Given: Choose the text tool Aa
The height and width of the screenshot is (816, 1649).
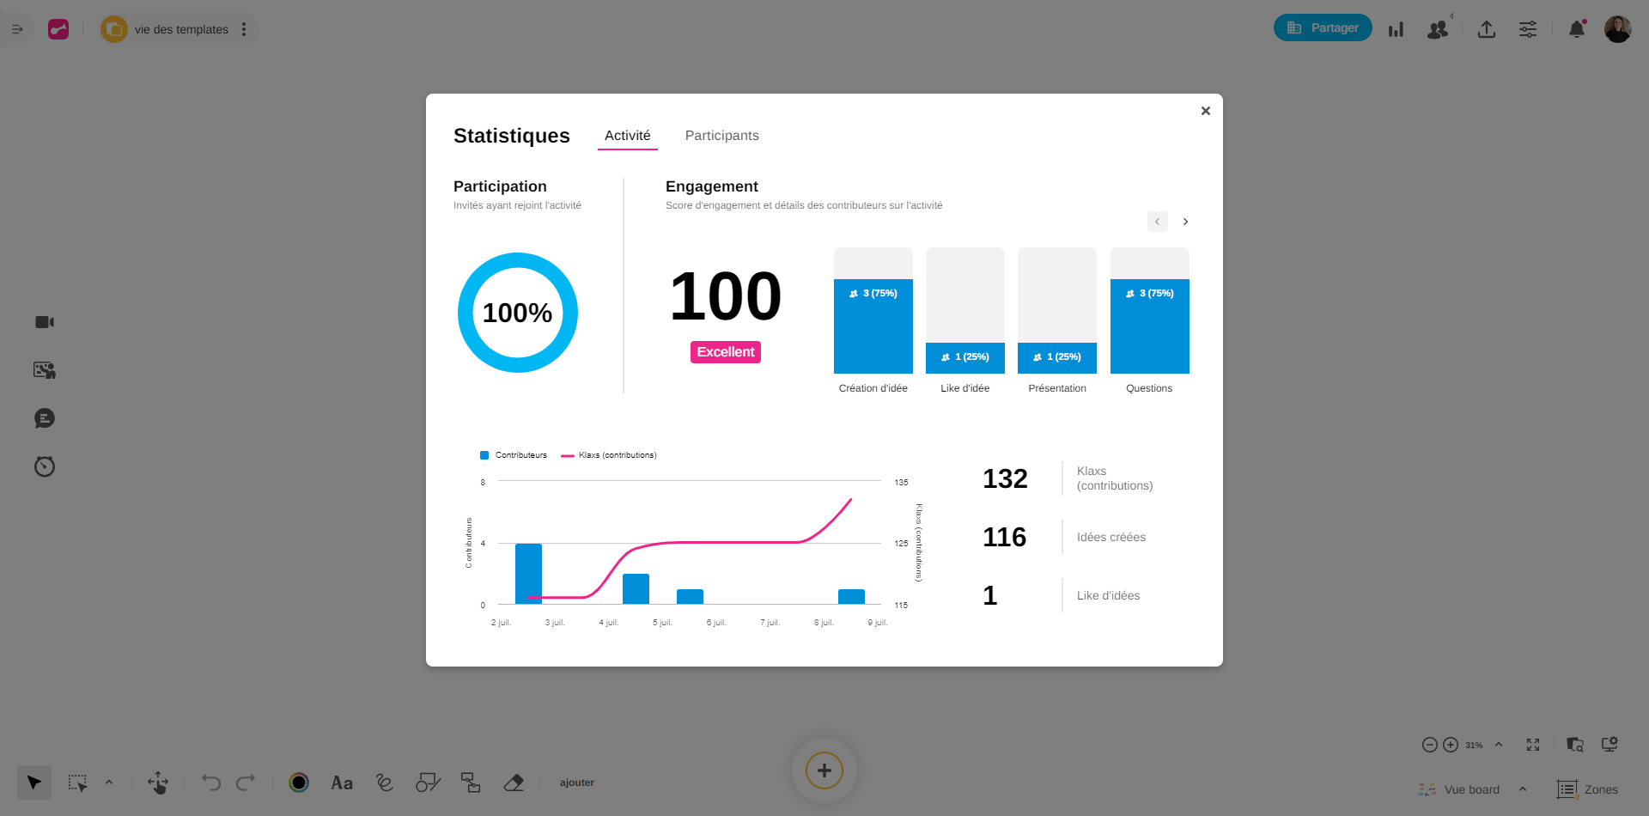Looking at the screenshot, I should click(342, 783).
